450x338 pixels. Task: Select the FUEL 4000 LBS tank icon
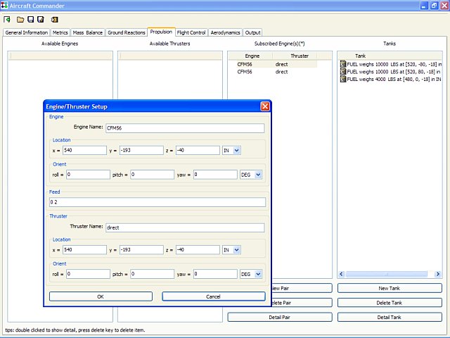point(343,79)
